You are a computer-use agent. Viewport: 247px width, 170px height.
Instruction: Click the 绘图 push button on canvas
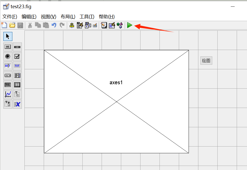(206, 61)
